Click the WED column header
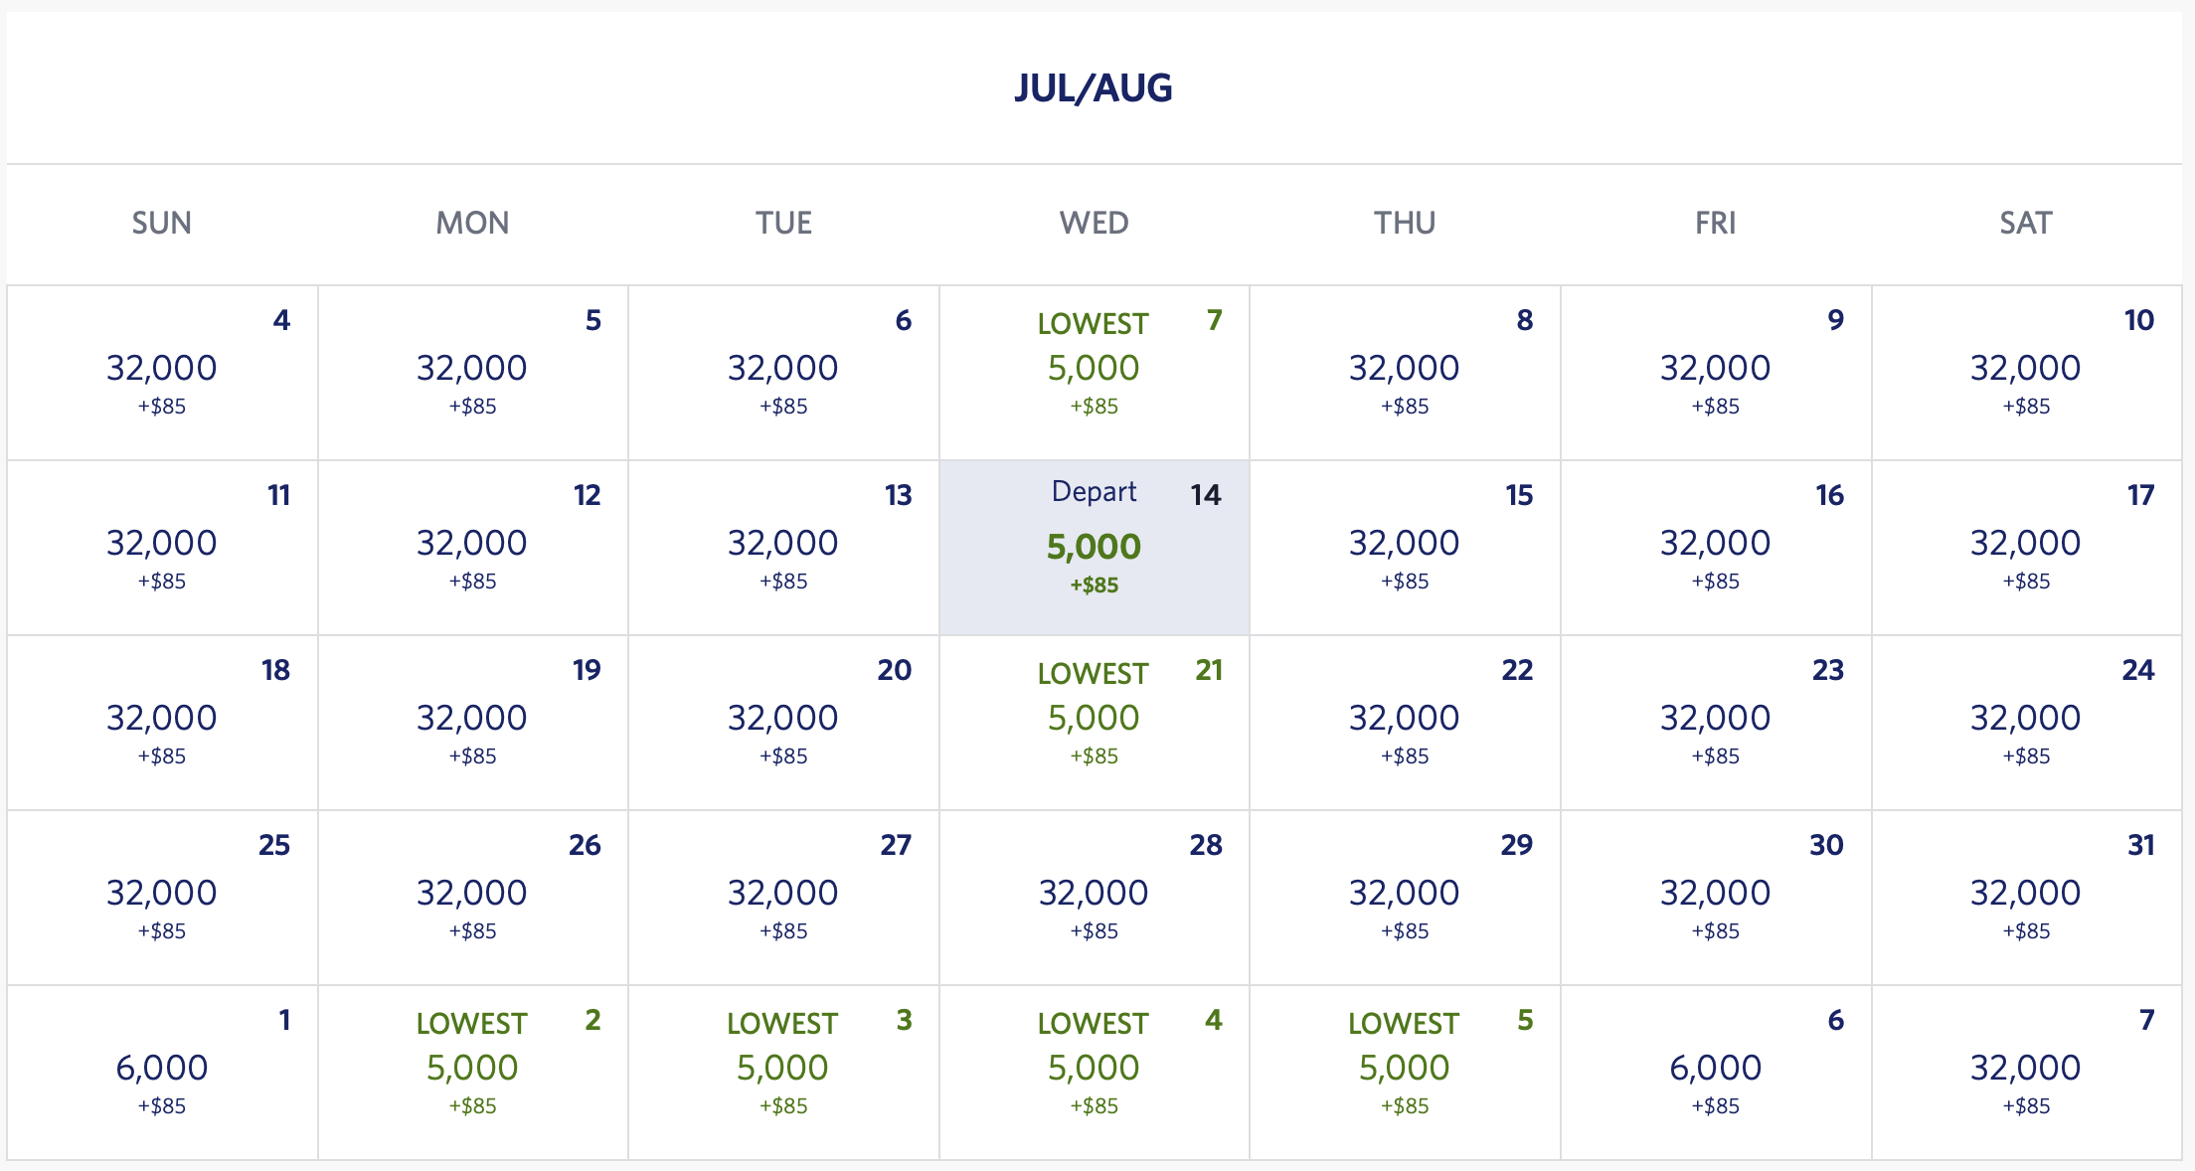Image resolution: width=2195 pixels, height=1171 pixels. coord(1094,223)
